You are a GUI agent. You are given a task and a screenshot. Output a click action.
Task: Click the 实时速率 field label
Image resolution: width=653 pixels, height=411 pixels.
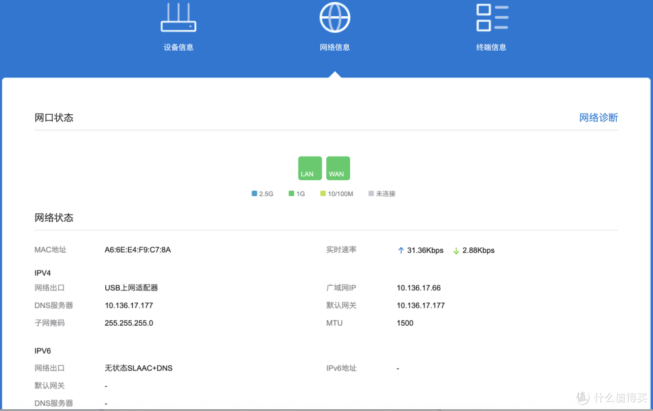341,250
